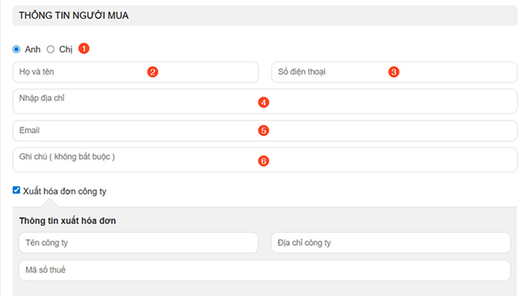Select the Anh radio button
Screen dimensions: 527x296
(16, 49)
